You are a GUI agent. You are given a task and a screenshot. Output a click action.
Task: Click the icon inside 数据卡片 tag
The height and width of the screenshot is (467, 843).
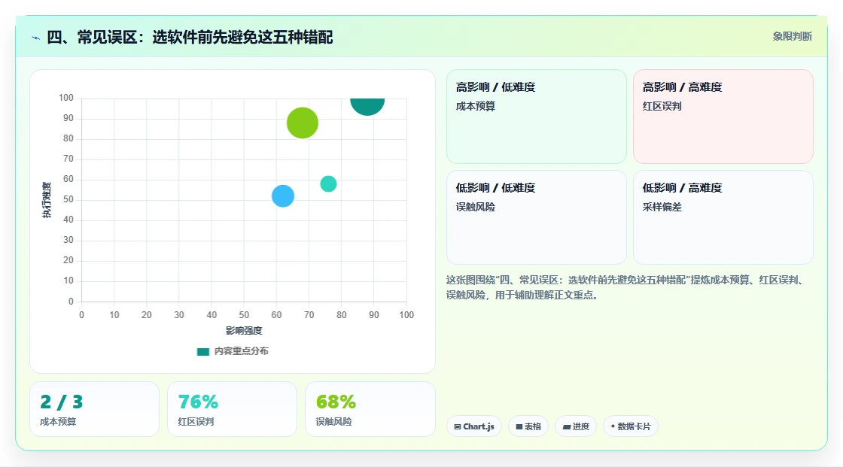point(613,426)
